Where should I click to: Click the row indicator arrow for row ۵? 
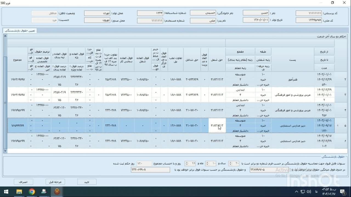(338, 126)
